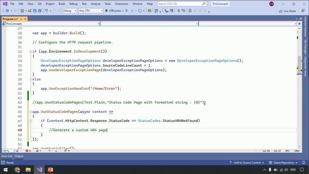The image size is (309, 174).
Task: Undo the last edit via Undo icon
Action: click(x=46, y=11)
